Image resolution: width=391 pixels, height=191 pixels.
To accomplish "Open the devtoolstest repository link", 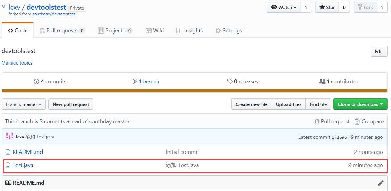I will [46, 7].
